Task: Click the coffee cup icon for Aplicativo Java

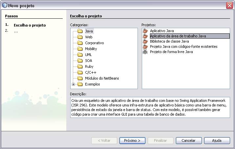Action: click(x=145, y=31)
